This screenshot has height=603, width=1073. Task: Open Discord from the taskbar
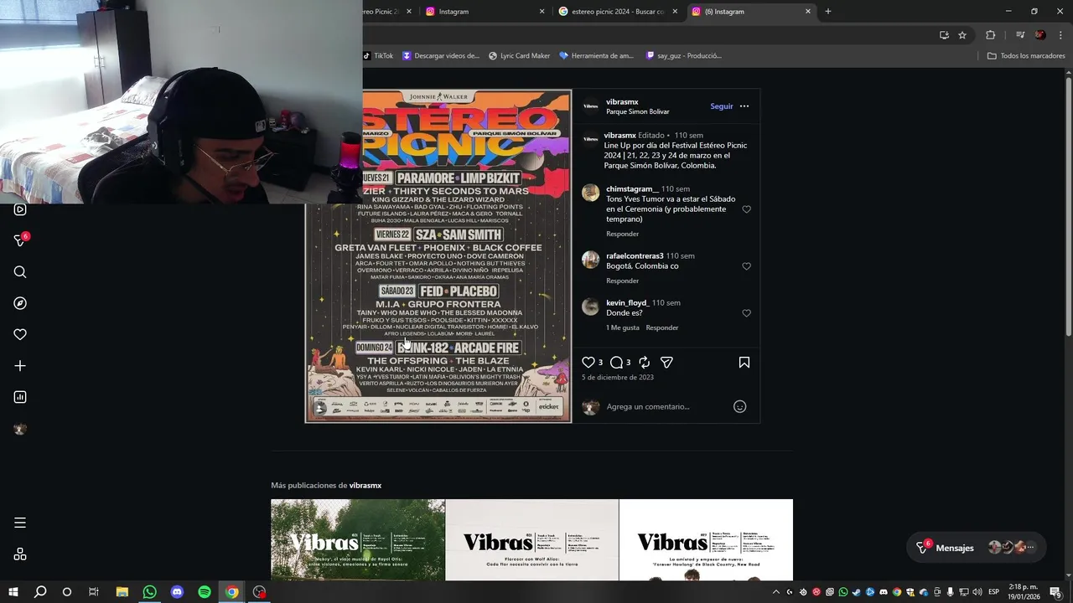click(177, 592)
